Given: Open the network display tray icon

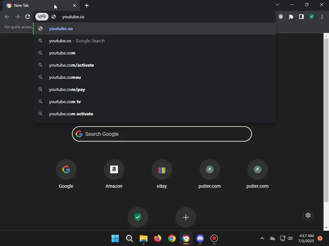Looking at the screenshot, I should [x=282, y=238].
